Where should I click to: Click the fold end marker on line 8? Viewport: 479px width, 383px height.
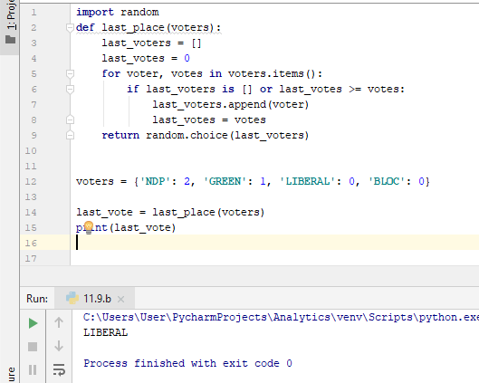click(70, 120)
